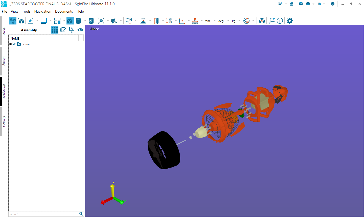
Task: Expand the Scene tree node
Action: [10, 44]
